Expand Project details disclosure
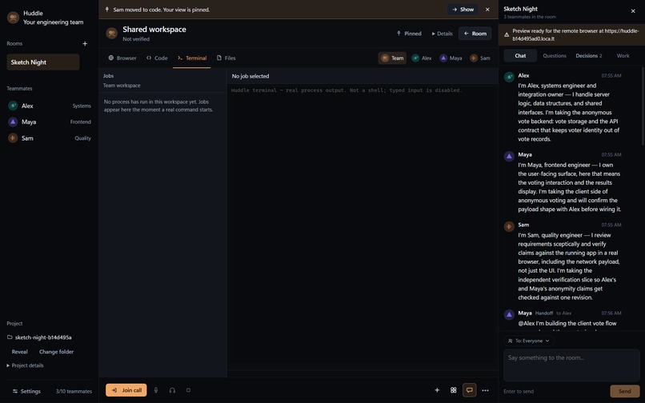Viewport: 645px width, 403px height. pyautogui.click(x=25, y=365)
